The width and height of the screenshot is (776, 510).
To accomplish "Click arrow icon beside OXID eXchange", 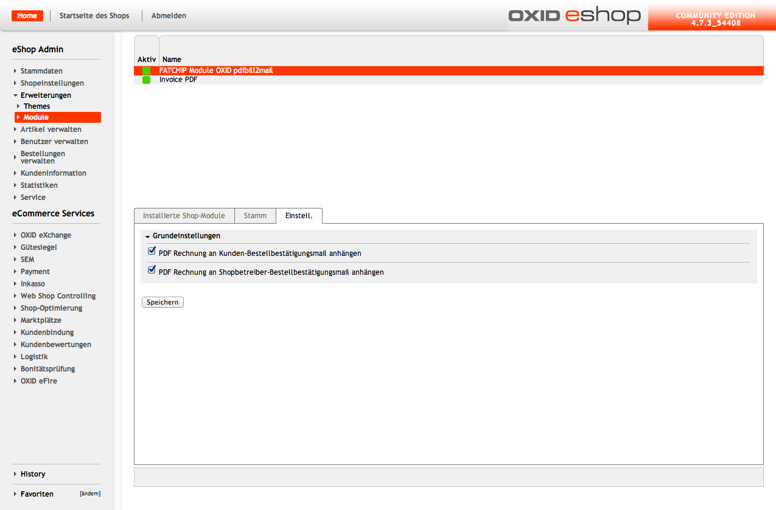I will (15, 235).
